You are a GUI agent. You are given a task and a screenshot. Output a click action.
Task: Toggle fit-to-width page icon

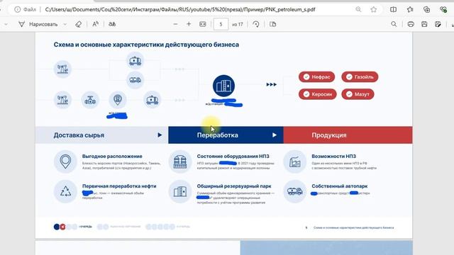click(x=203, y=24)
